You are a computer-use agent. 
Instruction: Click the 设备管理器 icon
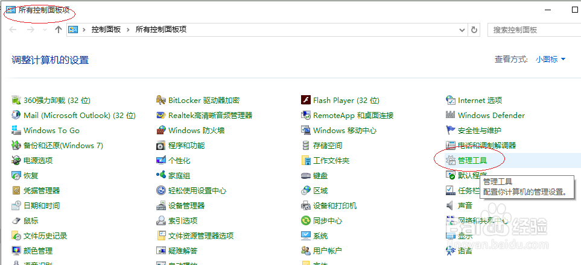160,206
